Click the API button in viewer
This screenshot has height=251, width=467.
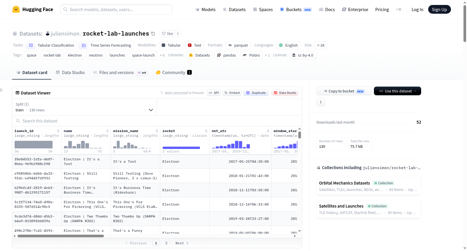click(x=214, y=93)
